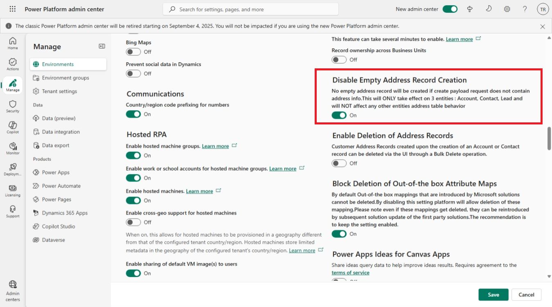Toggle Disable Empty Address Record Creation
Screen dimensions: 552x307
tap(339, 115)
